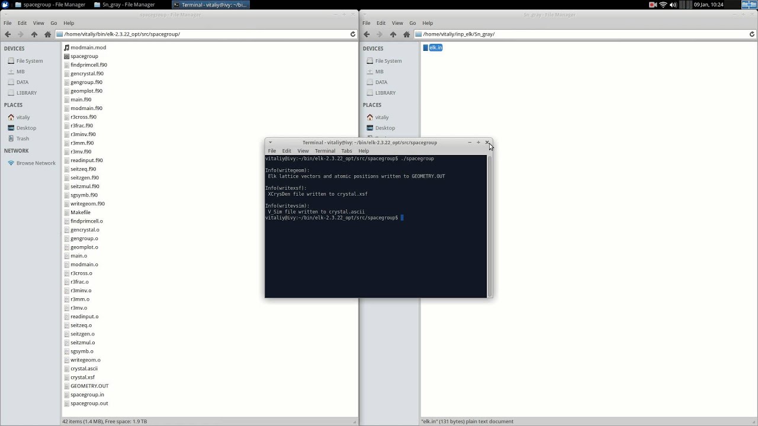Select readinput.f90 file
The image size is (758, 426).
coord(83,160)
